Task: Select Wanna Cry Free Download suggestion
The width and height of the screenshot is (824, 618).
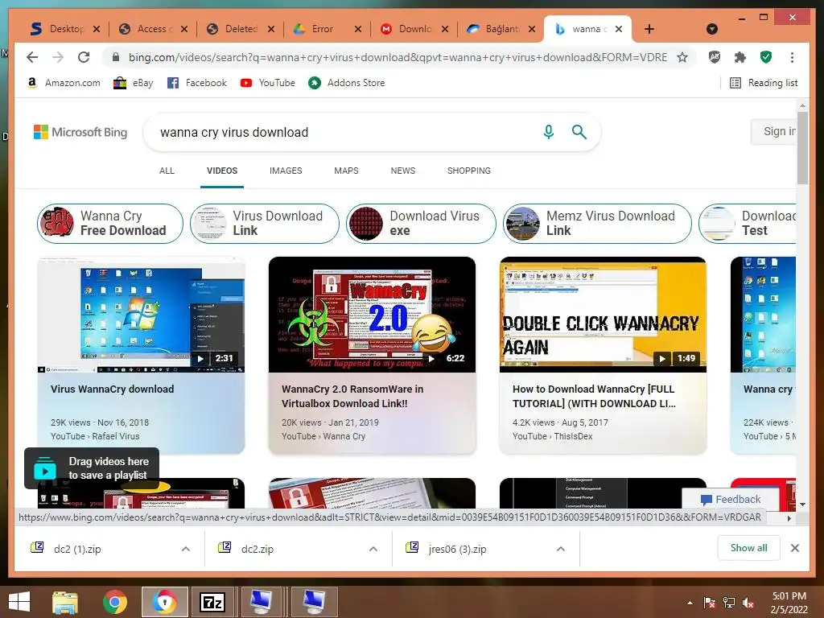Action: (109, 224)
